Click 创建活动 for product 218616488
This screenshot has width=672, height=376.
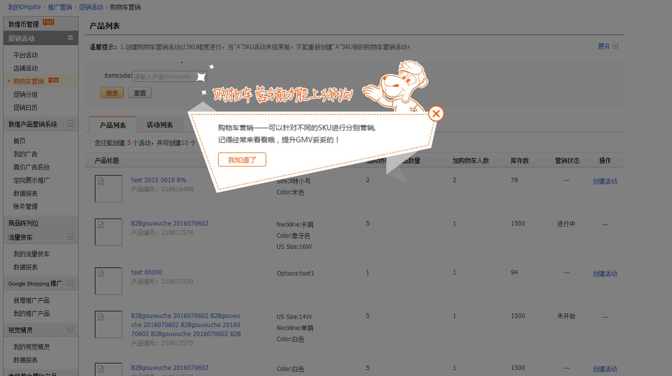[x=605, y=181]
